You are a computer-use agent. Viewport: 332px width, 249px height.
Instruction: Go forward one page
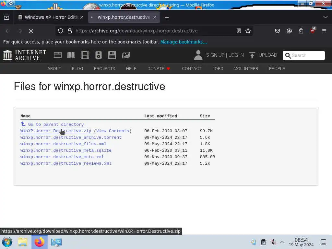pyautogui.click(x=19, y=31)
